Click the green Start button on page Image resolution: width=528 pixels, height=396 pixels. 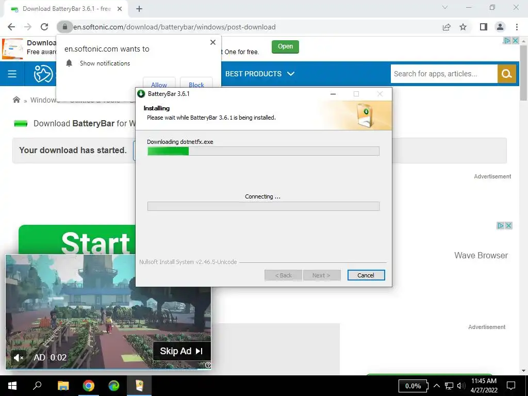[x=77, y=239]
